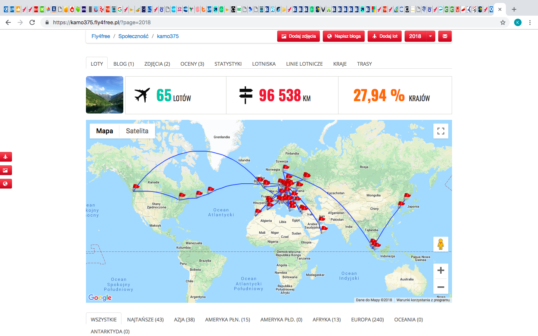The image size is (538, 336).
Task: Click the Street View pegman icon
Action: [441, 244]
